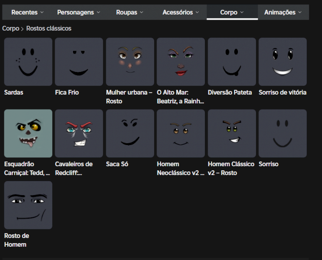Pick the Mulher urbana face thumbnail
Screen dimensions: 322x260
130,62
